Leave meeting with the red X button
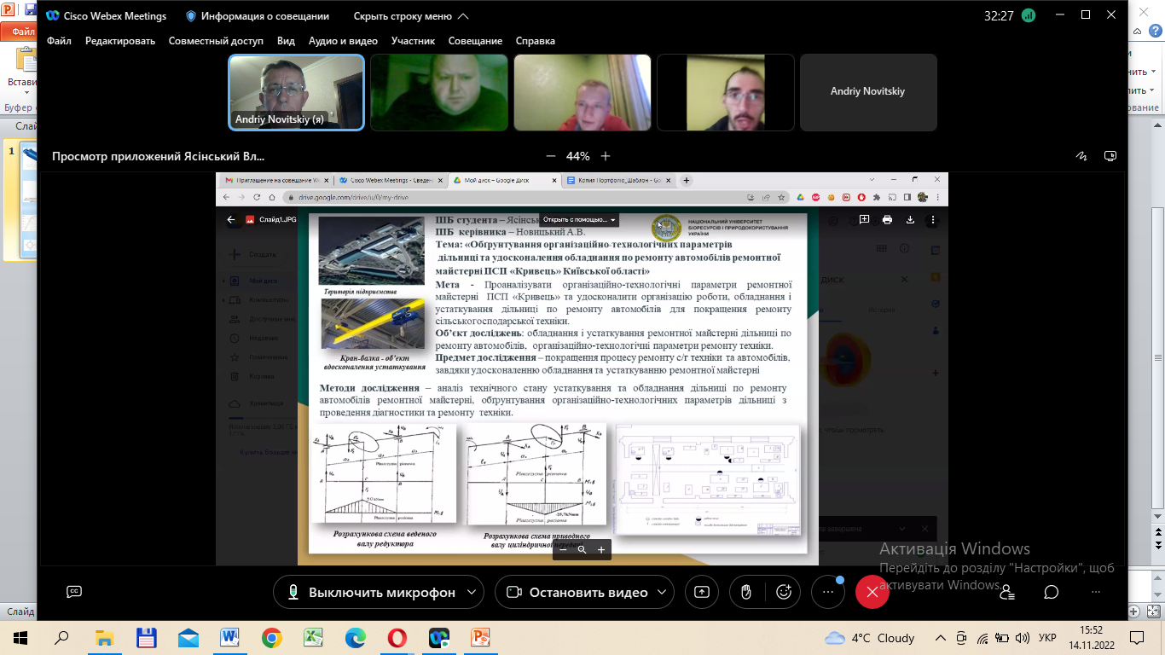This screenshot has width=1165, height=655. point(872,592)
